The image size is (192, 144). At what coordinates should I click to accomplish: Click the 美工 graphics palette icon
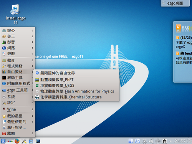pos(4,36)
